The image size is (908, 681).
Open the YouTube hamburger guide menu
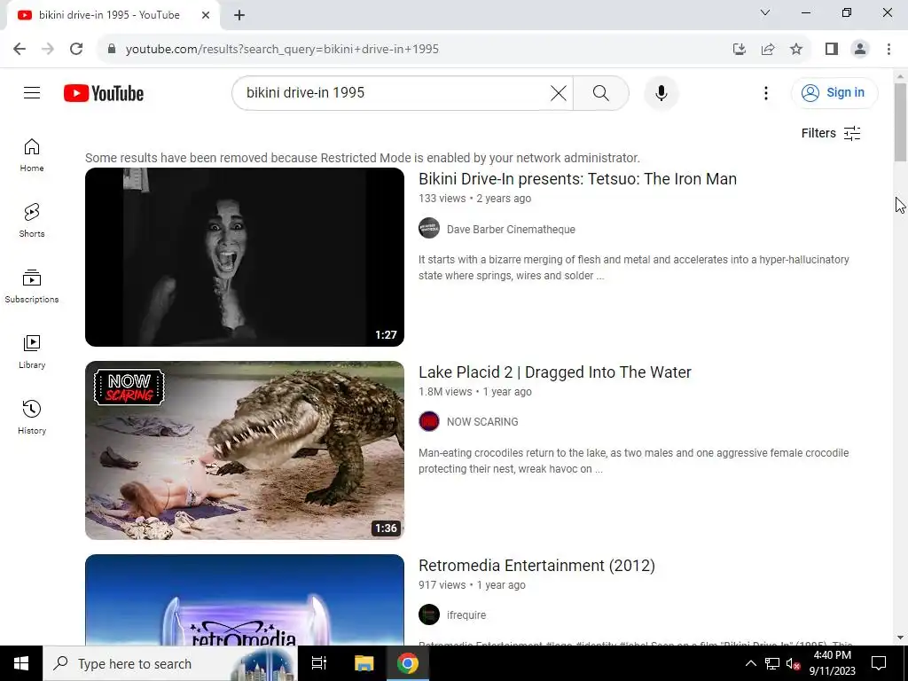tap(32, 92)
